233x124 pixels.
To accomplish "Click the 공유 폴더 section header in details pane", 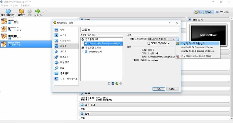I will click(154, 105).
